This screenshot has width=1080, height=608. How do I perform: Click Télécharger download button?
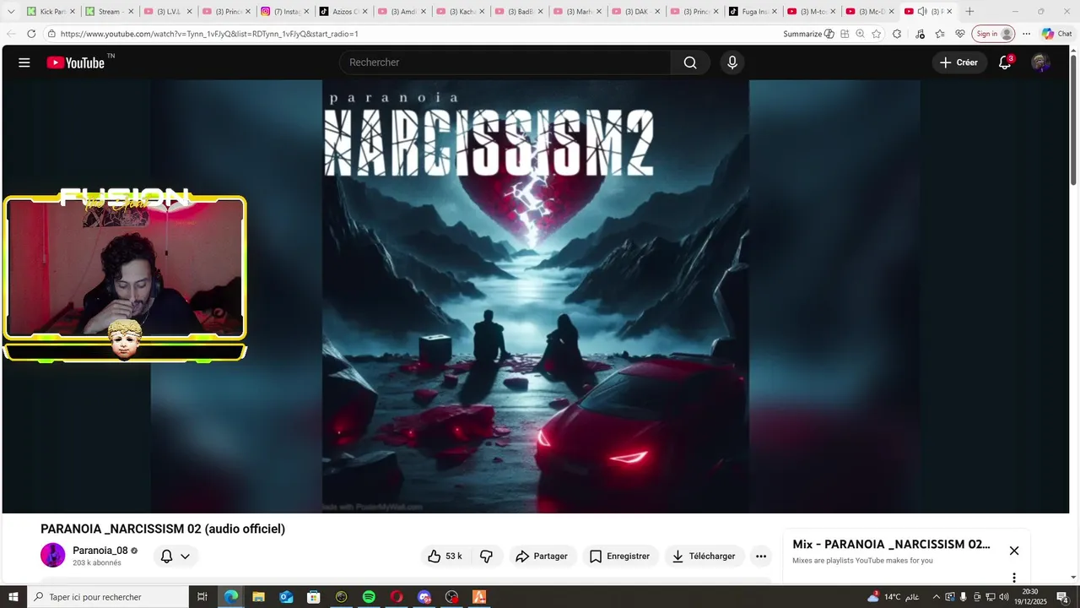[x=704, y=556]
